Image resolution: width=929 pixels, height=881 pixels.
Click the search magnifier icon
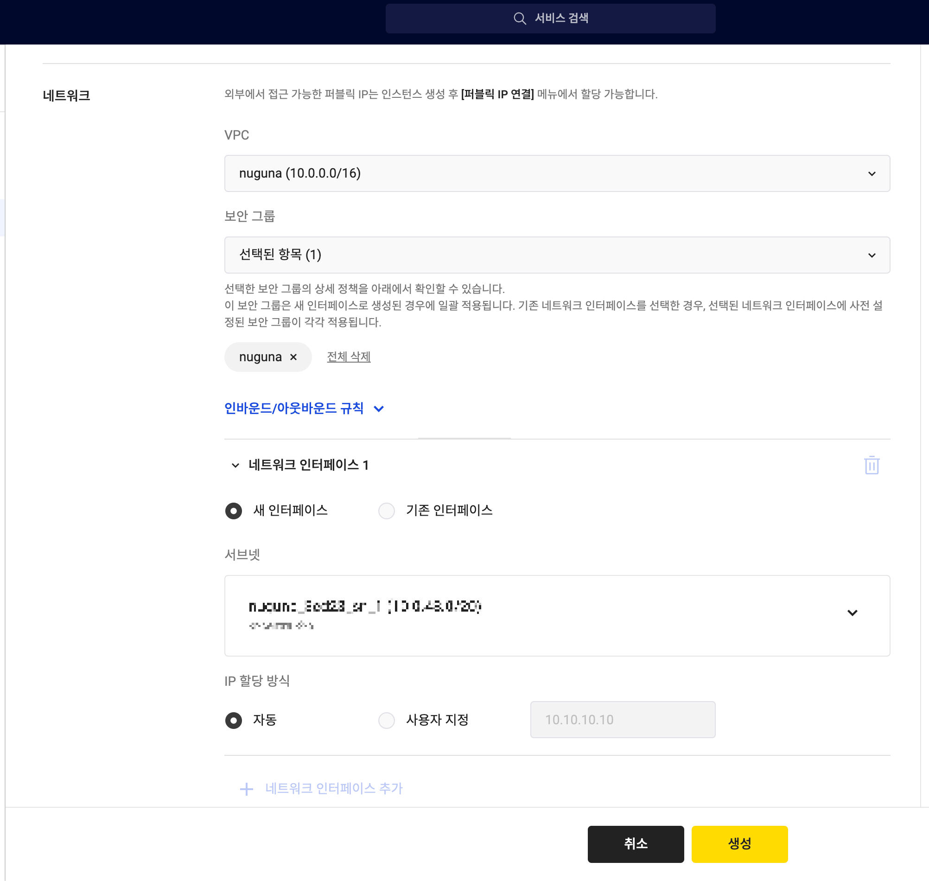[520, 18]
